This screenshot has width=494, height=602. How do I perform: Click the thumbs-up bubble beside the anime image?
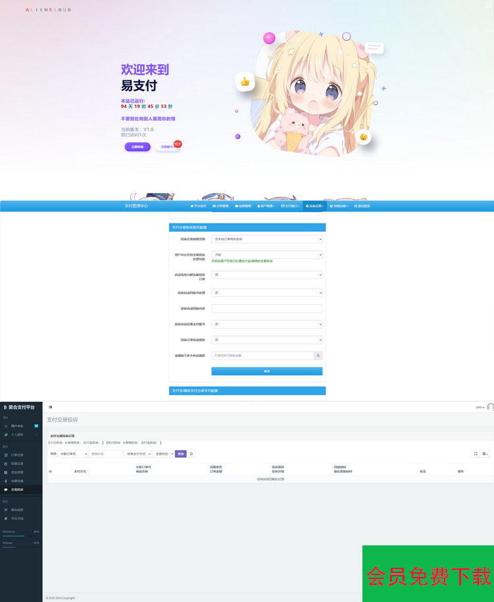tap(245, 82)
